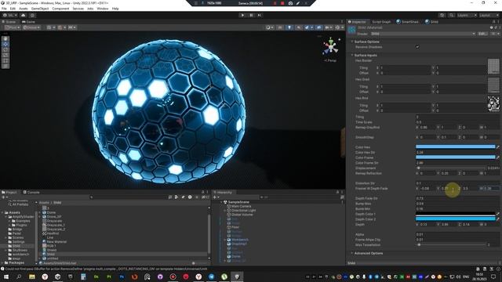
Task: Click the Step frame button
Action: (260, 15)
